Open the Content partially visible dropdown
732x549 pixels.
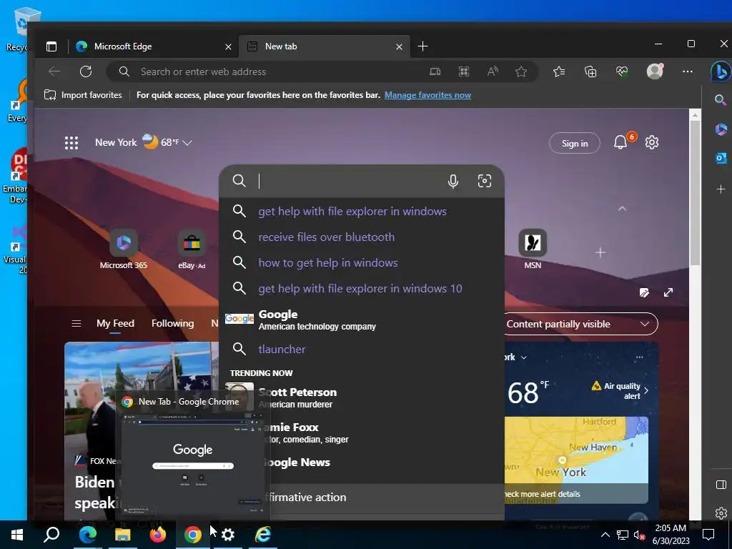[x=581, y=324]
